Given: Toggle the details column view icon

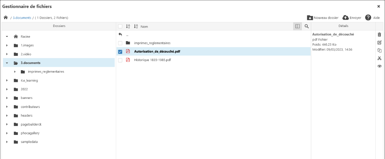Looking at the screenshot, I should pos(297,26).
